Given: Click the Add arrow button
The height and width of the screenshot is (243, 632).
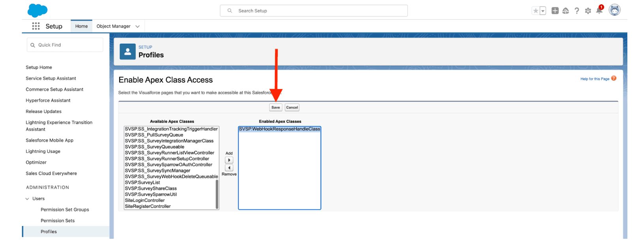Looking at the screenshot, I should (x=229, y=160).
